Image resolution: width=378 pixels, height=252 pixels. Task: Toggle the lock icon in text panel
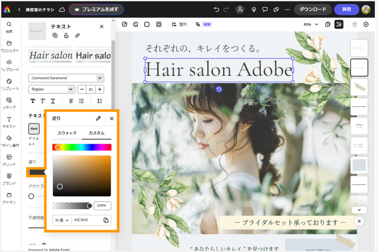(66, 35)
